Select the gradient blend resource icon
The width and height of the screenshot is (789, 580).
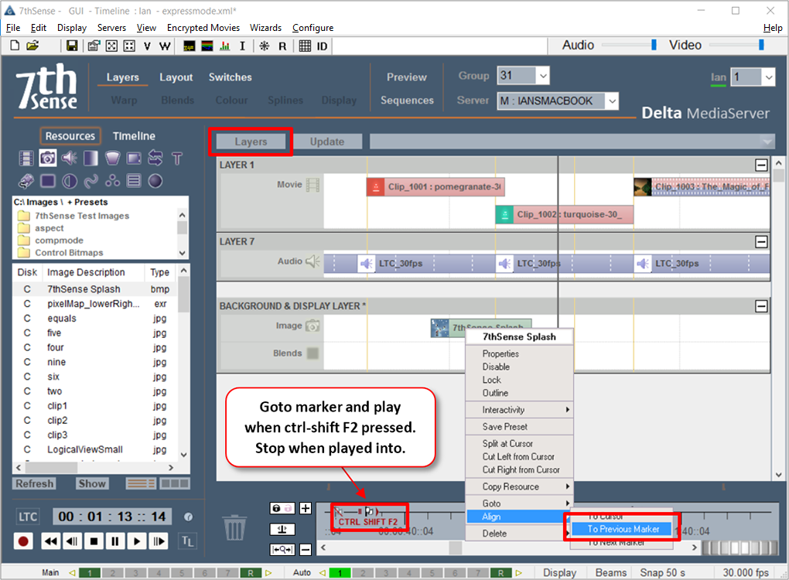[x=91, y=159]
